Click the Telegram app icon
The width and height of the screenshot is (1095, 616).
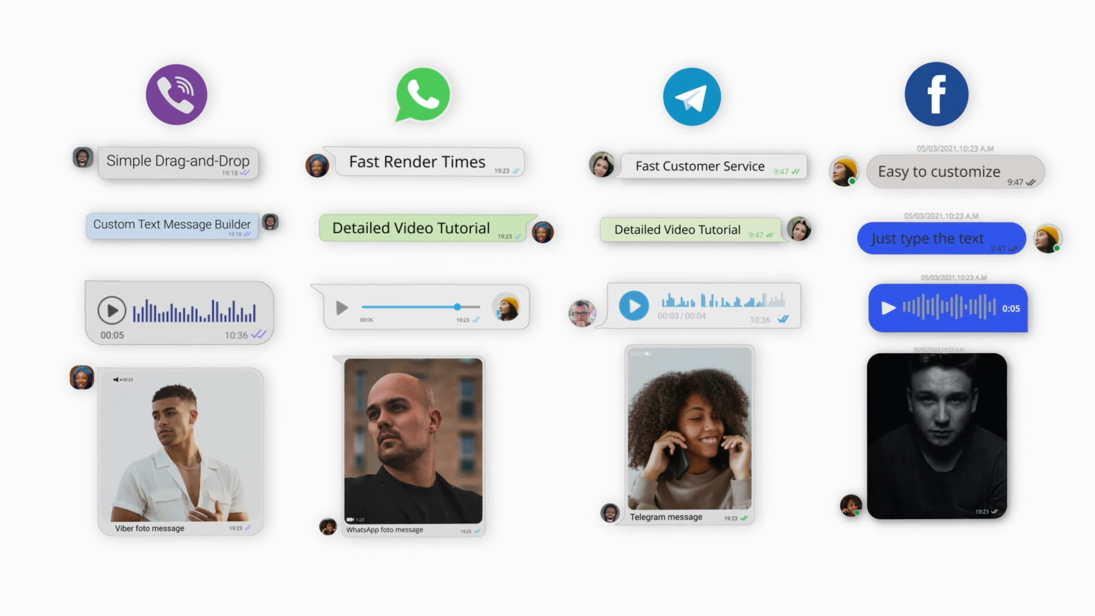click(x=691, y=95)
